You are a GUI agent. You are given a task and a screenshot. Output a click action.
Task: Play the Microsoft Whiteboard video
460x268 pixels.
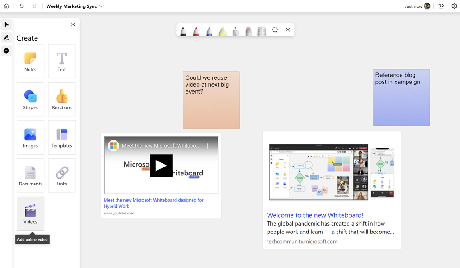click(161, 165)
